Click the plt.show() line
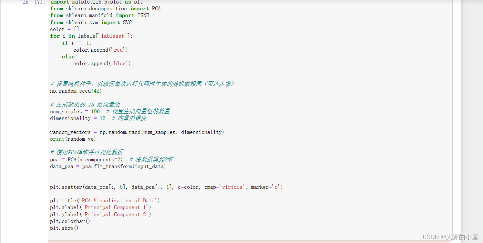Screen dimensions: 483x243 coord(64,228)
